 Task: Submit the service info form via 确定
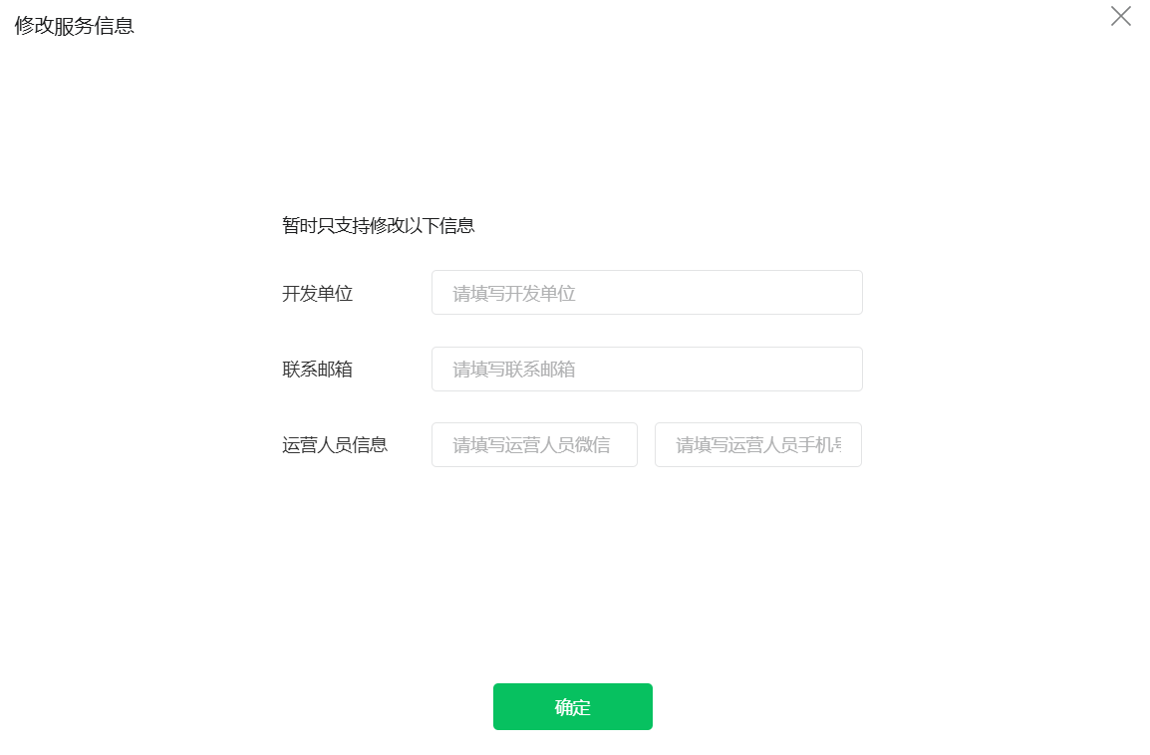(x=572, y=706)
